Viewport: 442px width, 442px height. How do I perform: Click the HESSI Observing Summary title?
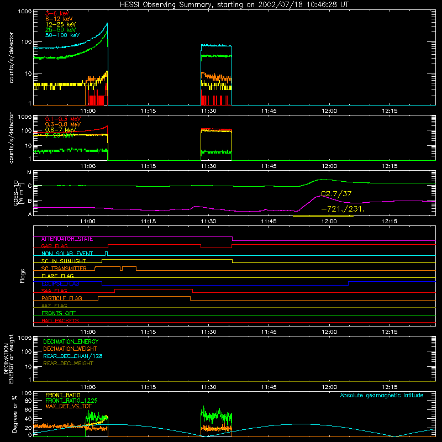(x=234, y=5)
